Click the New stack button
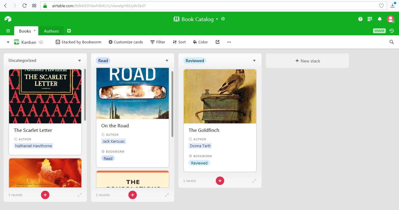Image resolution: width=399 pixels, height=210 pixels. pyautogui.click(x=307, y=61)
